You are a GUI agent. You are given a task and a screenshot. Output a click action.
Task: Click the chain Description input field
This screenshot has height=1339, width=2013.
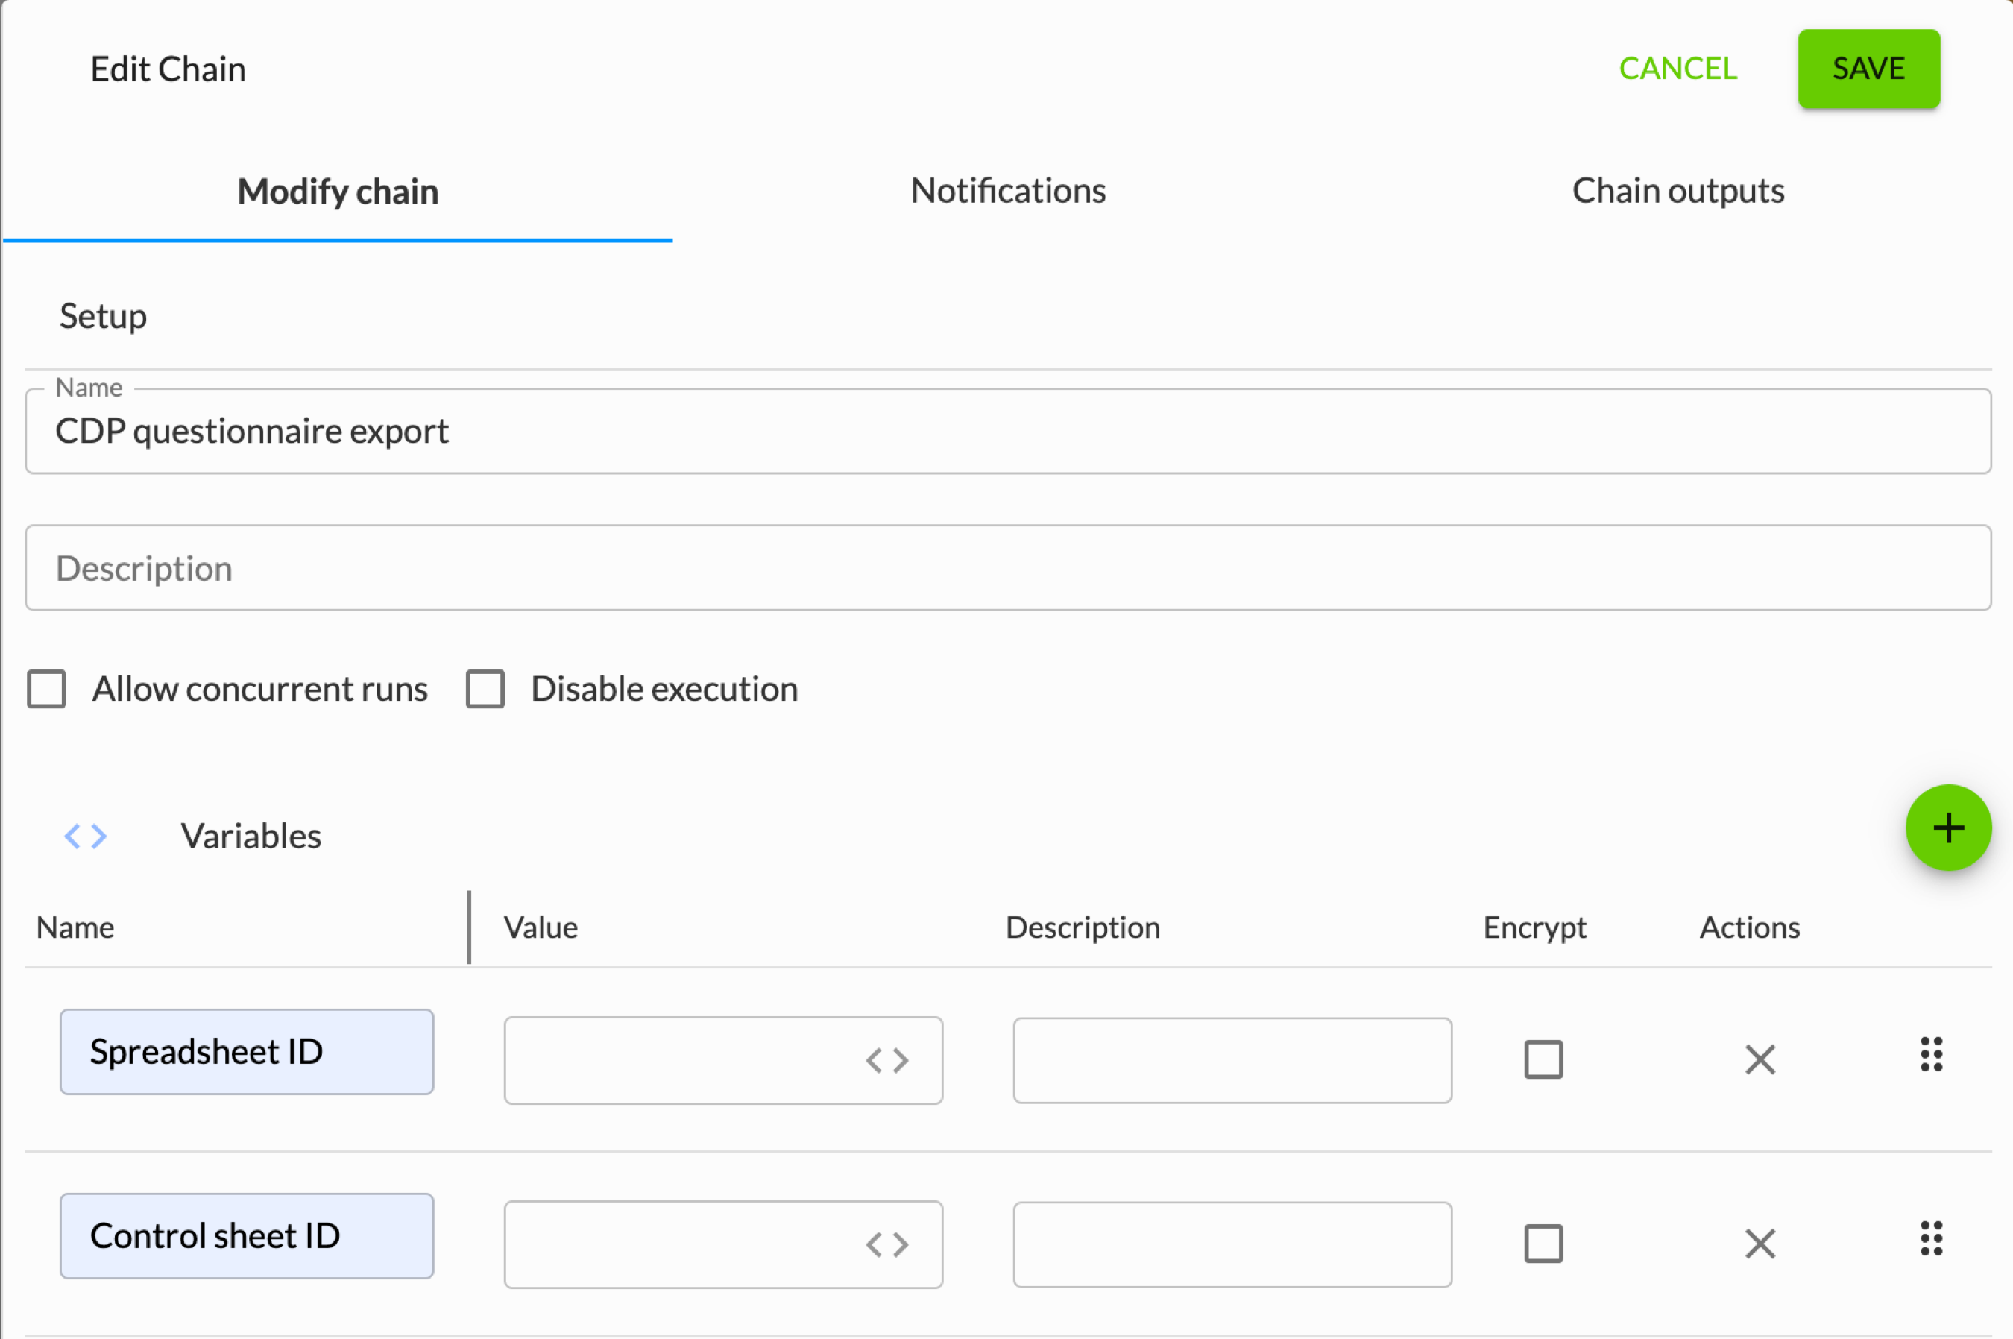coord(1008,568)
